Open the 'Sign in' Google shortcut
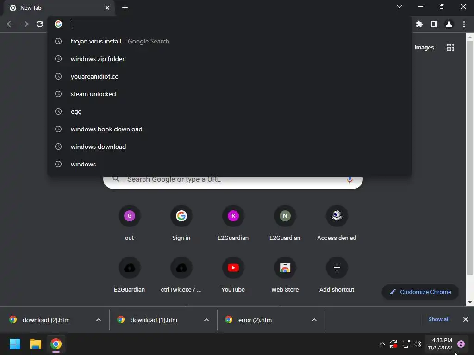Screen dimensions: 474x355 pyautogui.click(x=181, y=223)
